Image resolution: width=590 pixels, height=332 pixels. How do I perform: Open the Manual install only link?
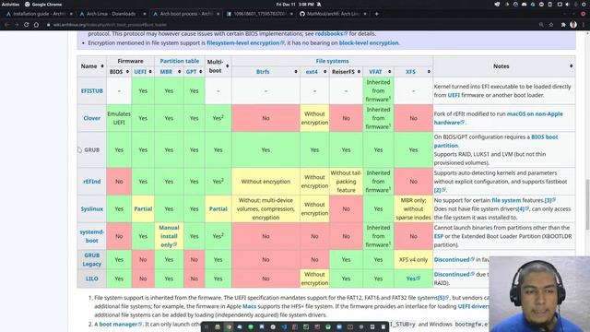click(169, 236)
